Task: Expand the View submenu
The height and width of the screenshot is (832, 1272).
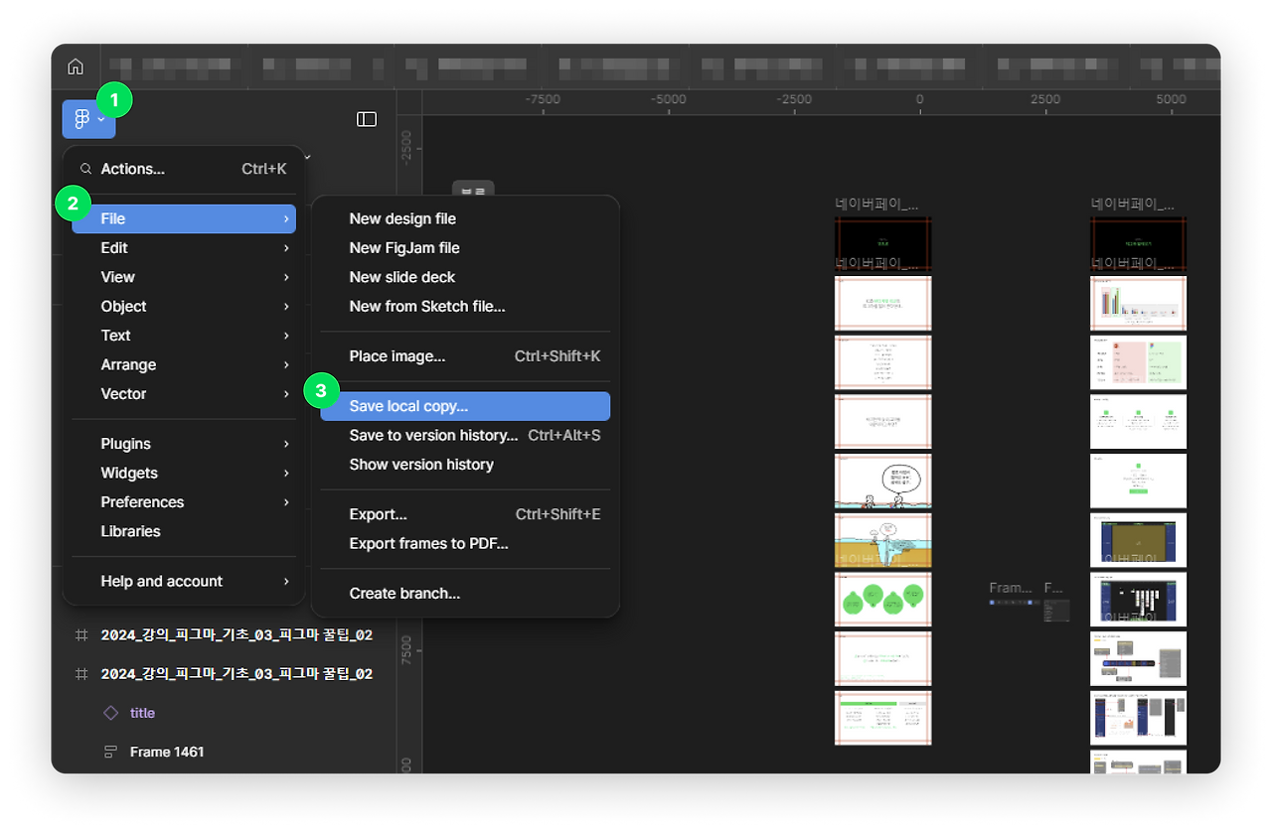Action: coord(184,277)
